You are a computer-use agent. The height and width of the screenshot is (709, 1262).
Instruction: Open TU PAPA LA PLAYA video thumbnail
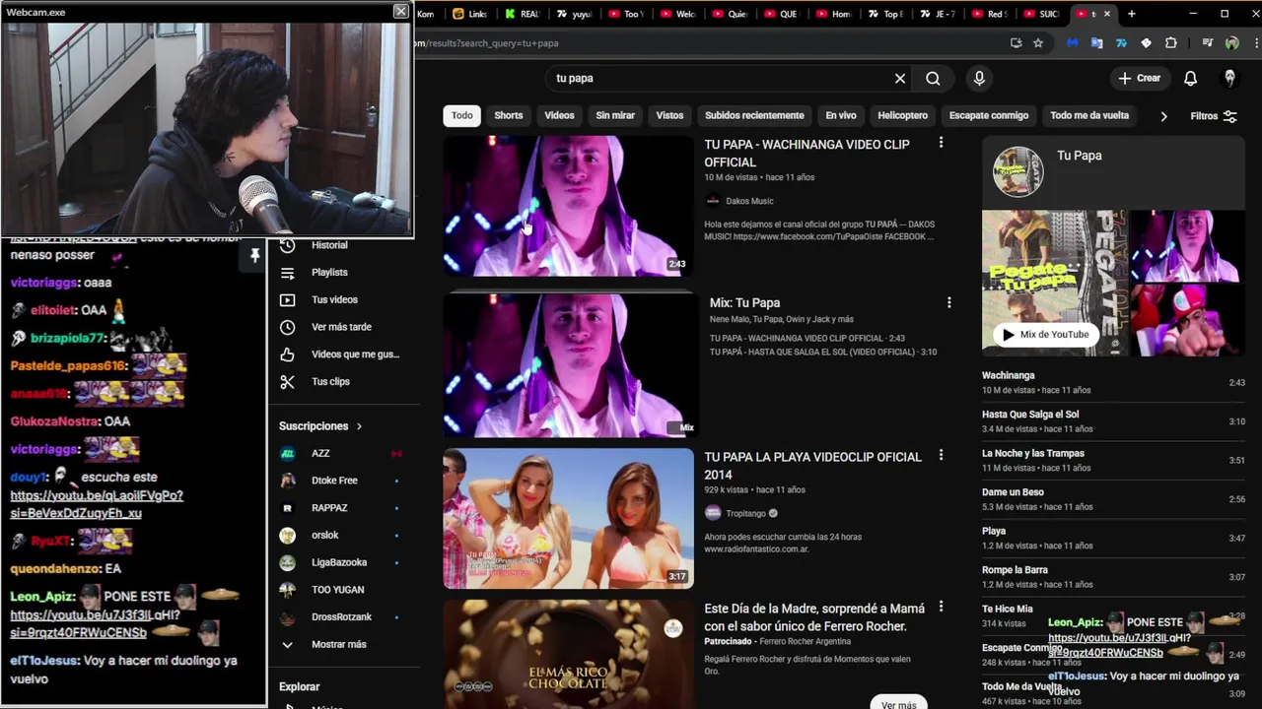[568, 518]
